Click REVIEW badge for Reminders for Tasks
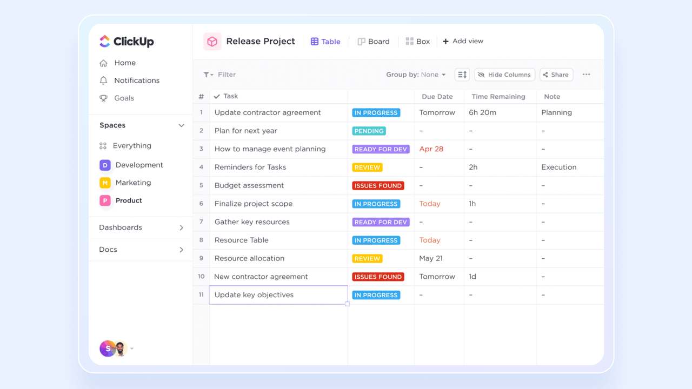Image resolution: width=692 pixels, height=389 pixels. 367,167
